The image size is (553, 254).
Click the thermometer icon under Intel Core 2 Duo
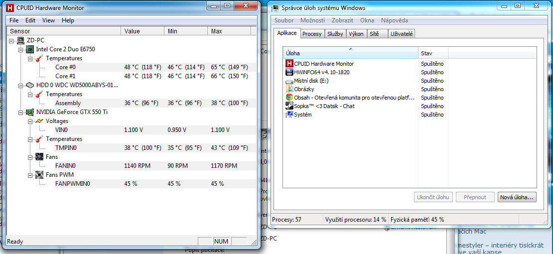(39, 58)
